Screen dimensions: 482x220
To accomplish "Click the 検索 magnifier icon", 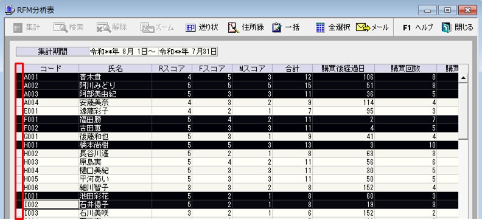I will coord(61,28).
